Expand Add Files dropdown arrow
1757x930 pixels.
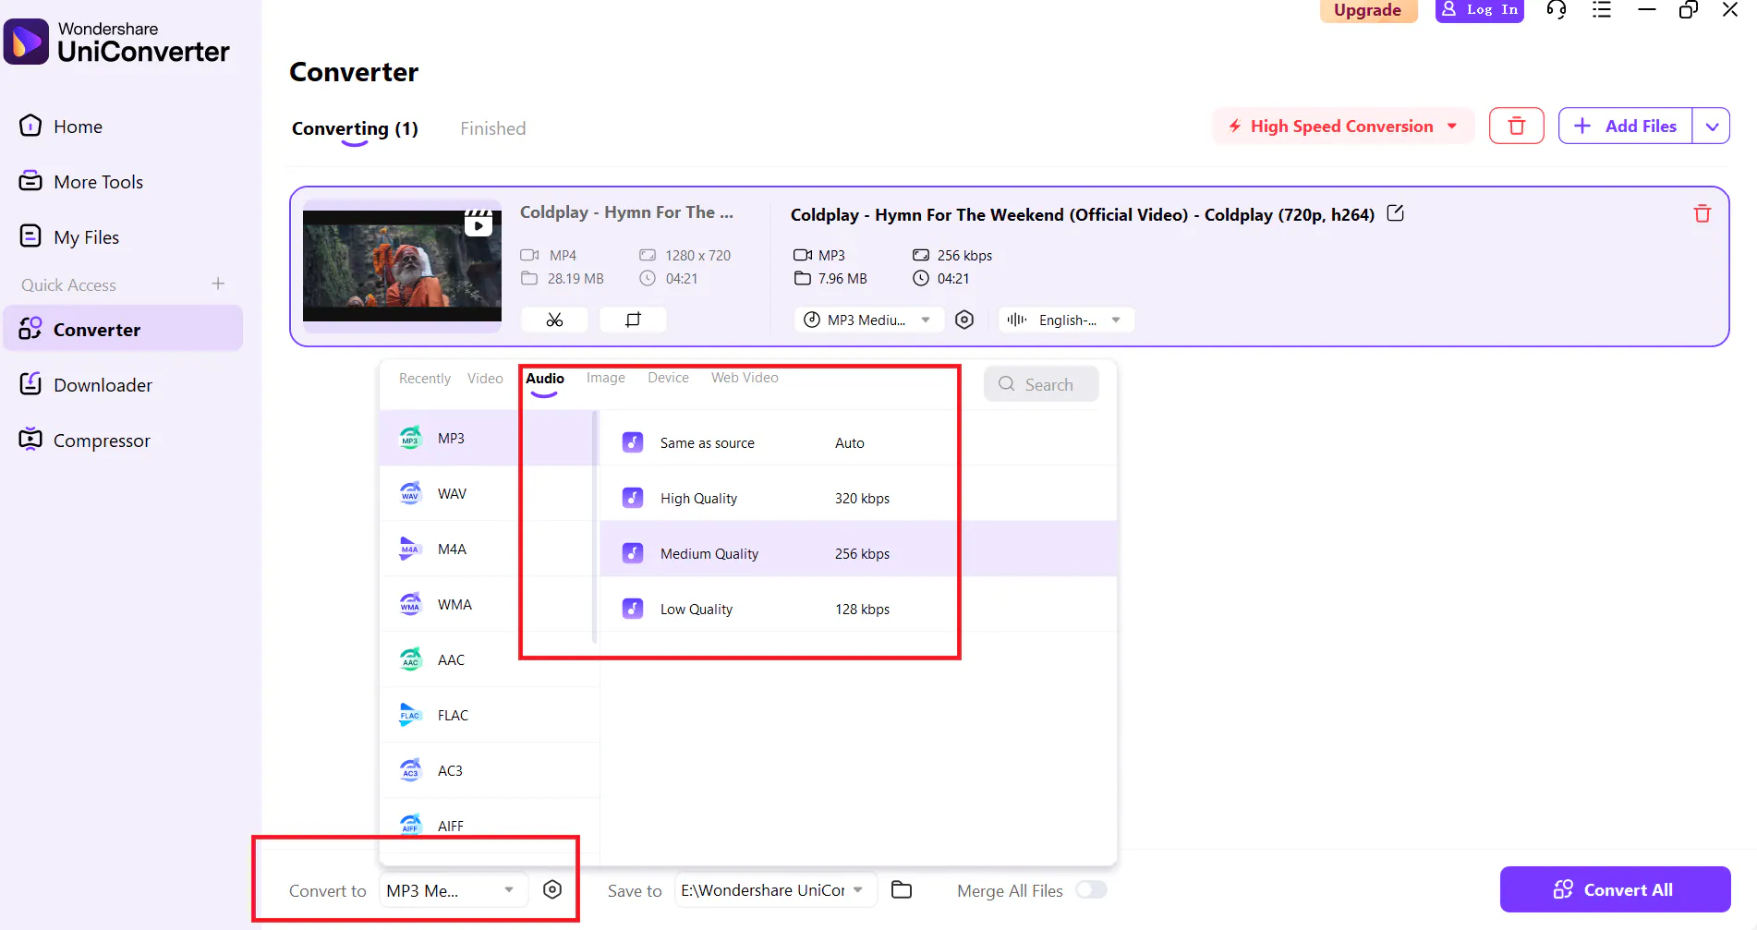1712,127
